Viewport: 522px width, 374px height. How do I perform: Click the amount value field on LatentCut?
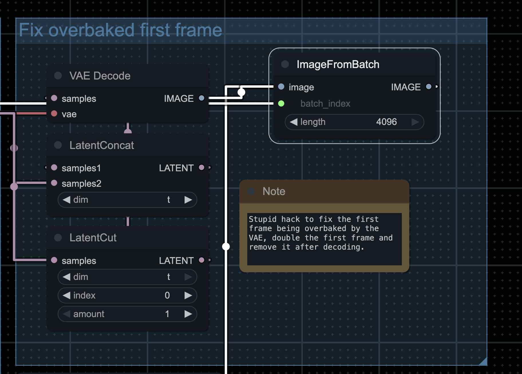(x=127, y=314)
